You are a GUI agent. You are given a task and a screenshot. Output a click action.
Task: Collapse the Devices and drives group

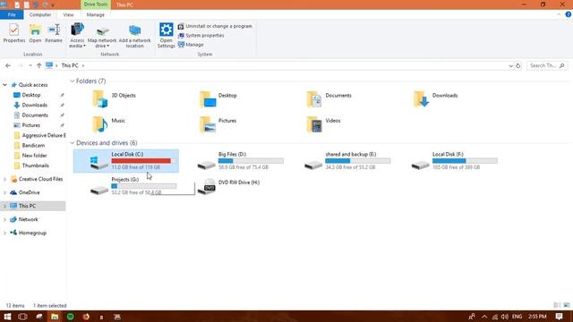pyautogui.click(x=72, y=143)
